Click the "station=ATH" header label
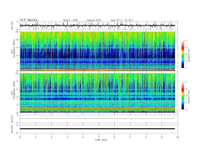200x154 pixels. [94, 20]
